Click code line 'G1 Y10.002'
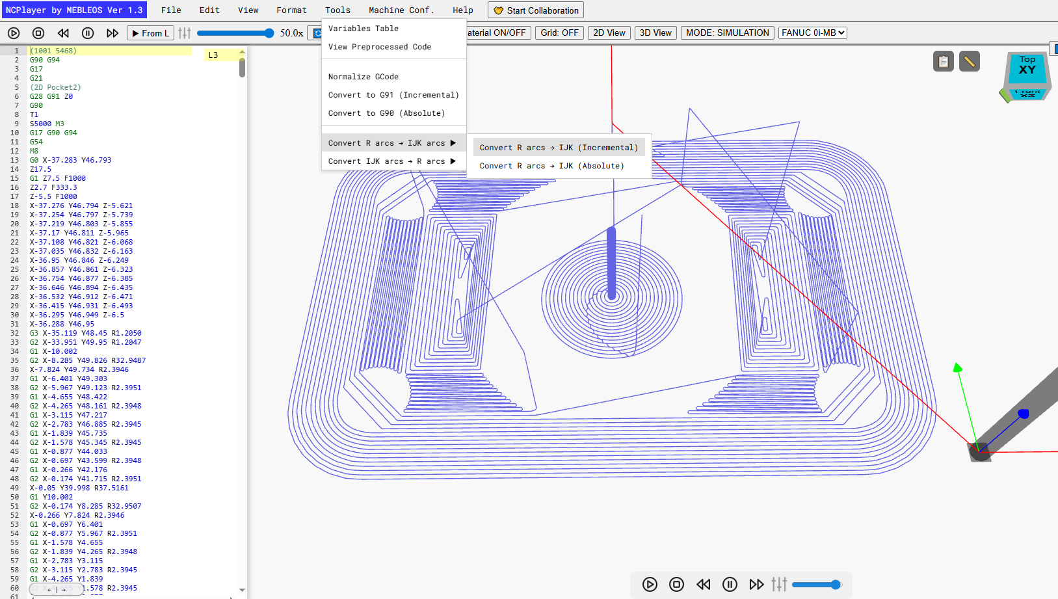Screen dimensions: 1058x599 [x=51, y=497]
